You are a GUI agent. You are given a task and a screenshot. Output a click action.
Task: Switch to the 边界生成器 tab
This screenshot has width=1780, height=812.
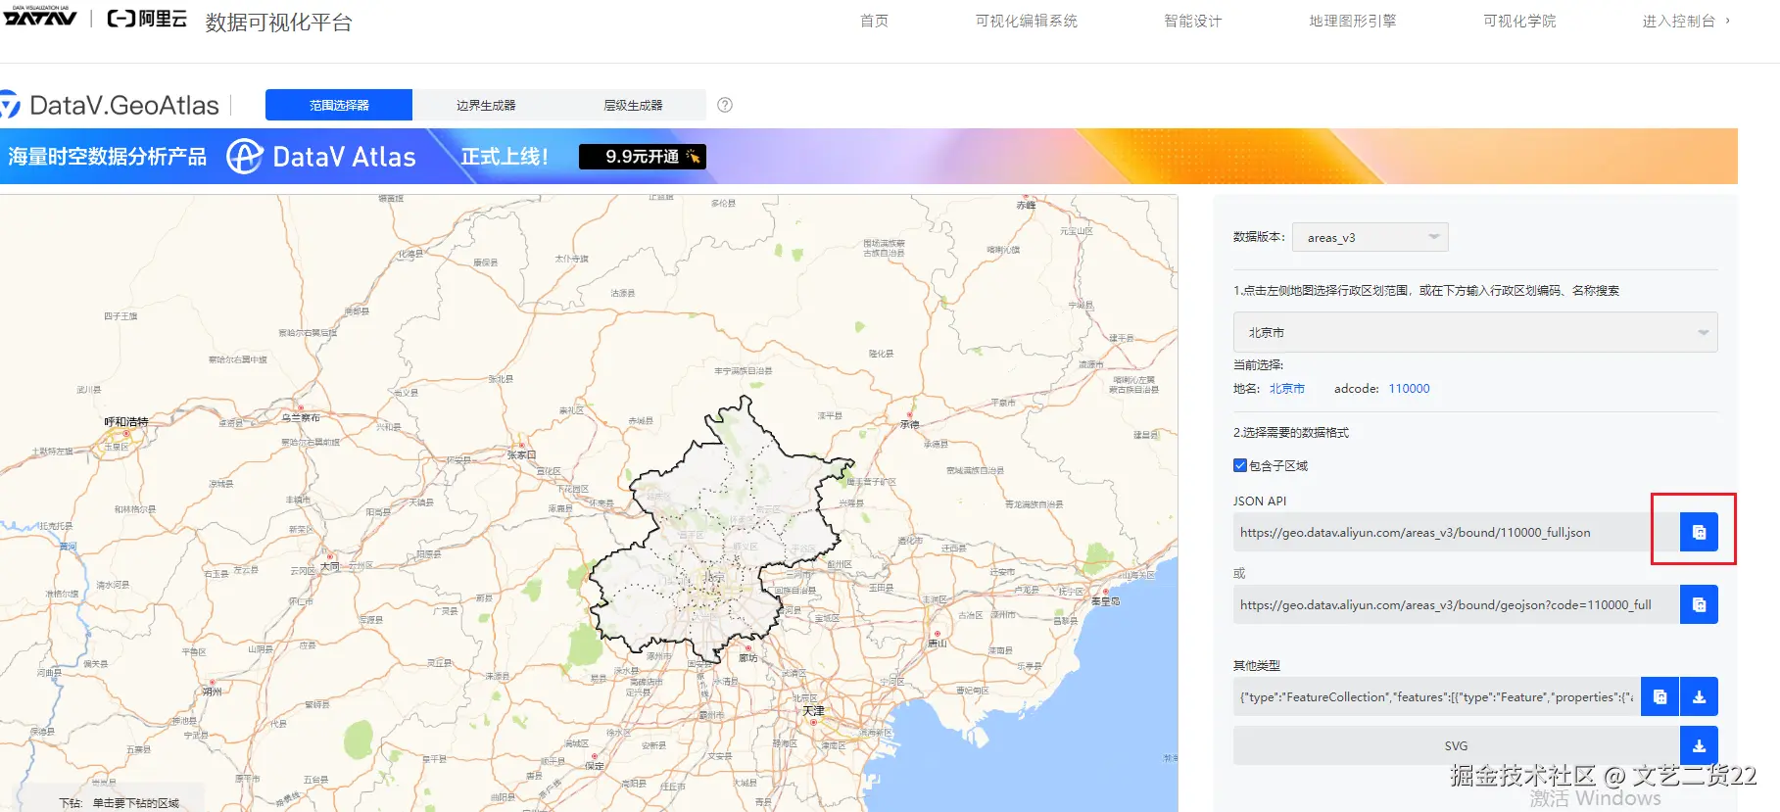point(486,105)
